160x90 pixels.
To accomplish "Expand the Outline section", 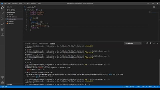I will (x=14, y=84).
